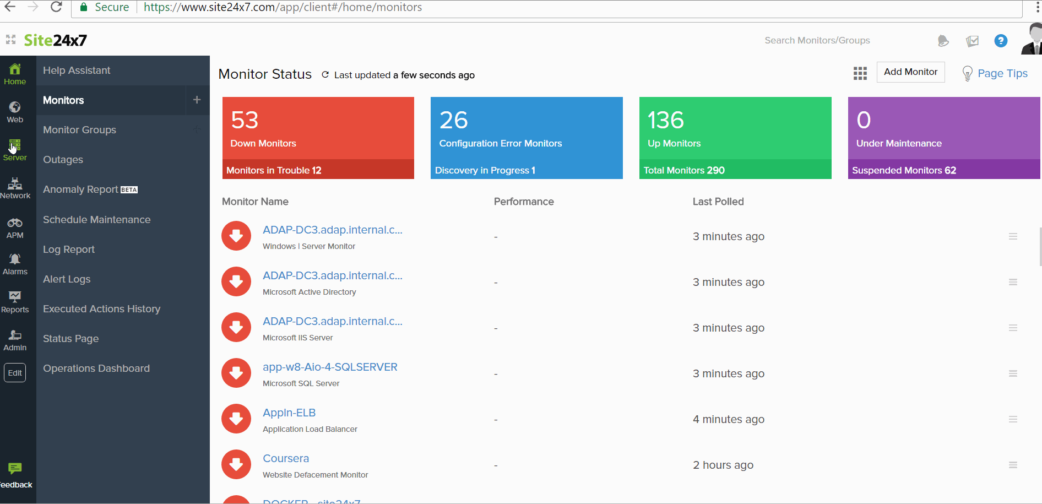Open the hamburger menu for the Appln-ELB row
Screen dimensions: 1042x504
tap(1013, 419)
